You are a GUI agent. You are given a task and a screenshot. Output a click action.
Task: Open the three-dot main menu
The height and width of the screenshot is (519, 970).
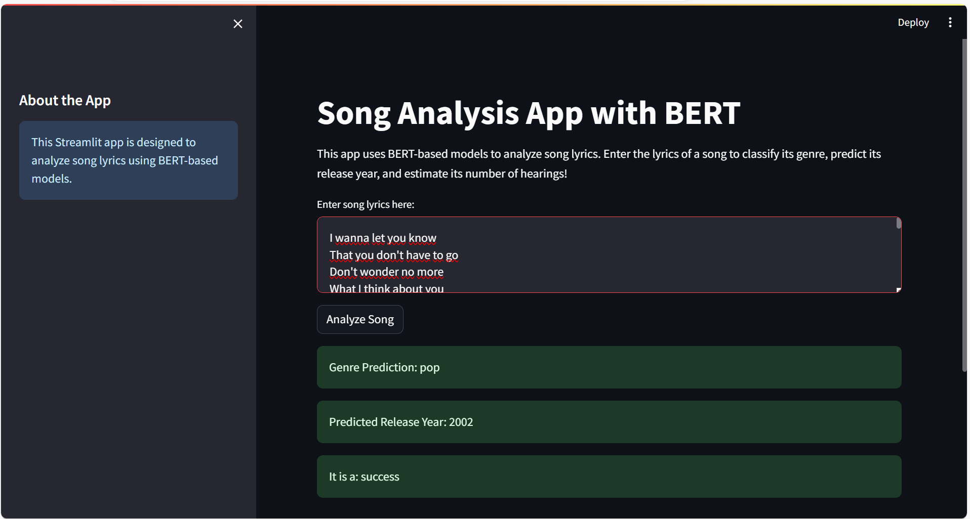(x=950, y=22)
